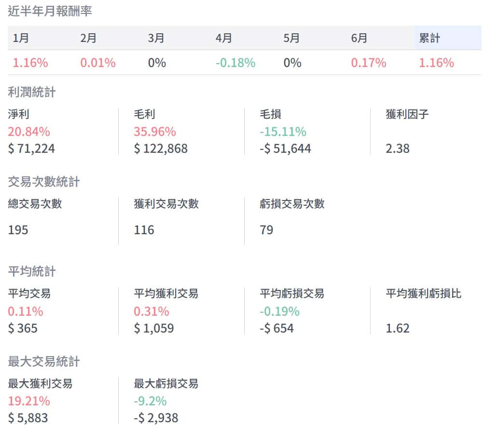This screenshot has width=484, height=440.
Task: Click the 最大虧損交易 amount -$ 2,938
Action: 156,418
